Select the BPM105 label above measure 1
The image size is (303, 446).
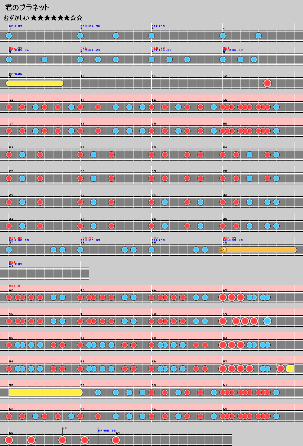[16, 26]
